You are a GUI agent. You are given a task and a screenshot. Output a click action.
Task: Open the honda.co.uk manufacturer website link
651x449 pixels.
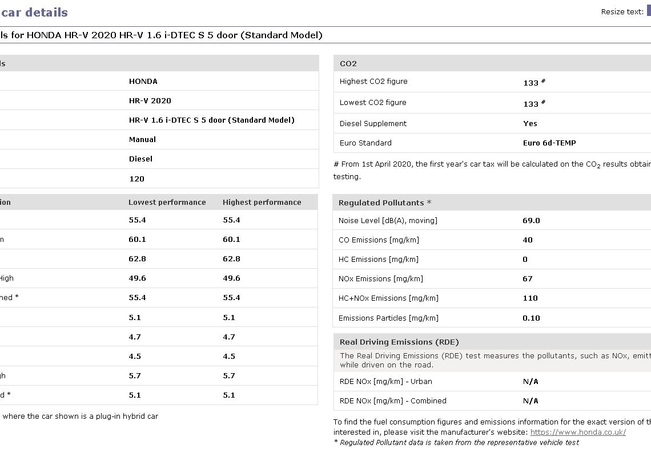point(578,432)
